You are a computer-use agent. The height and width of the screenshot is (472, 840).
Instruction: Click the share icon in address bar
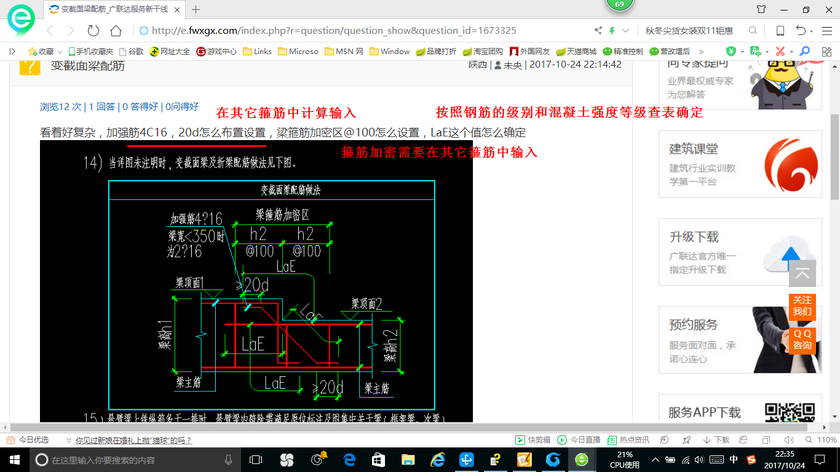[598, 31]
